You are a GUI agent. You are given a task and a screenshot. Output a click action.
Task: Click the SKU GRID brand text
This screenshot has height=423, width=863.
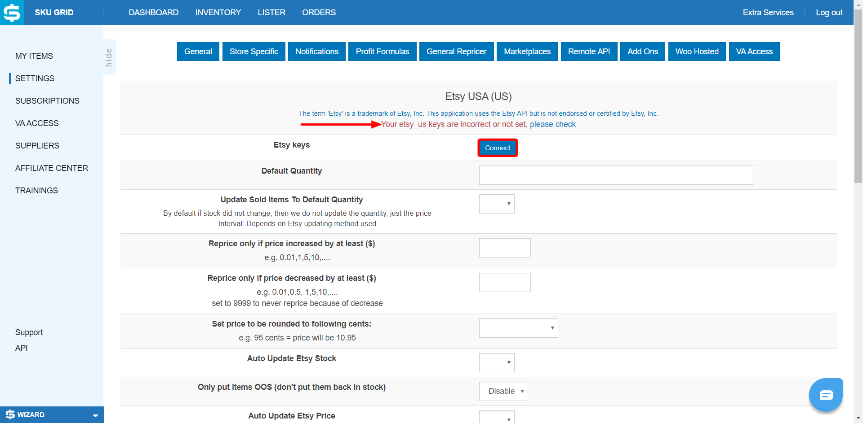54,13
